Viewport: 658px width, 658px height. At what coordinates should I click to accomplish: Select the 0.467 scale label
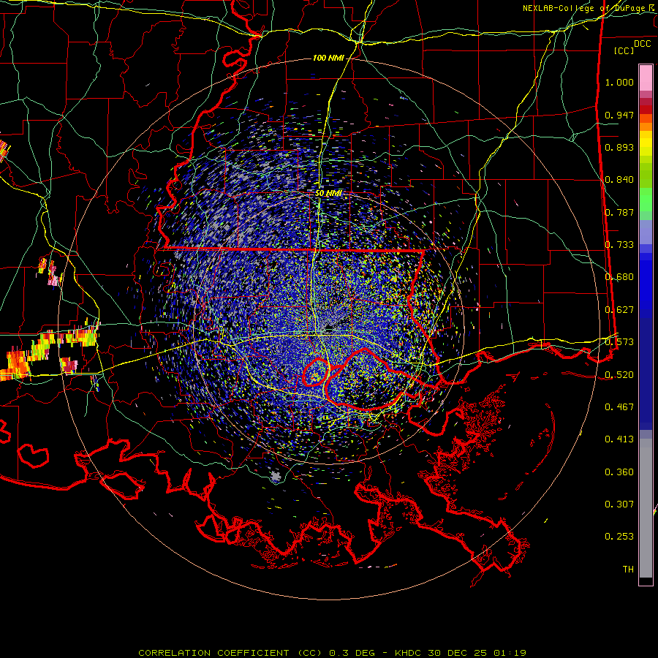[619, 407]
